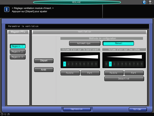Select level 9 on front edge air scale
154x116 pixels.
coord(96,64)
